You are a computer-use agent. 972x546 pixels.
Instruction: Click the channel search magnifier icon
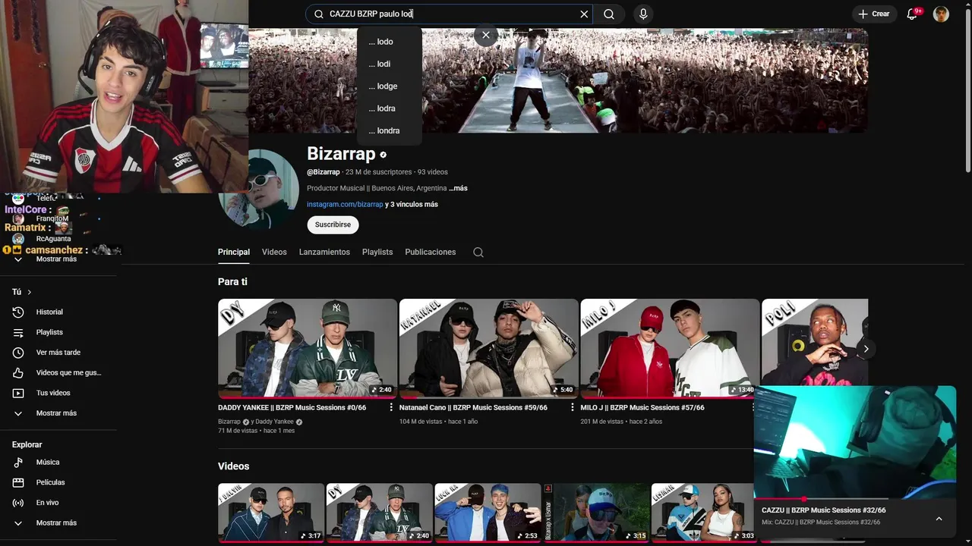coord(478,253)
